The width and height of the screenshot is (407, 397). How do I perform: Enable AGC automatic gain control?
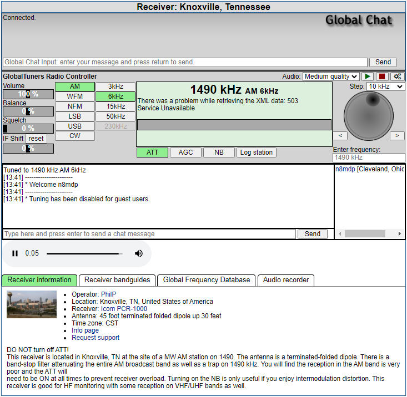185,152
